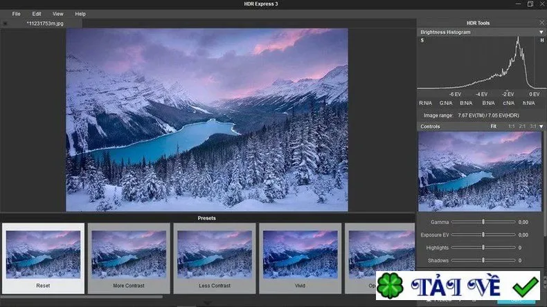The height and width of the screenshot is (307, 547).
Task: Open the View menu
Action: [58, 14]
